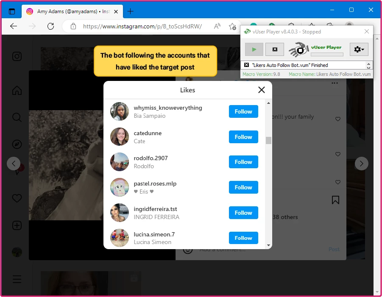Click Macro Name text in vUser Player

point(329,74)
